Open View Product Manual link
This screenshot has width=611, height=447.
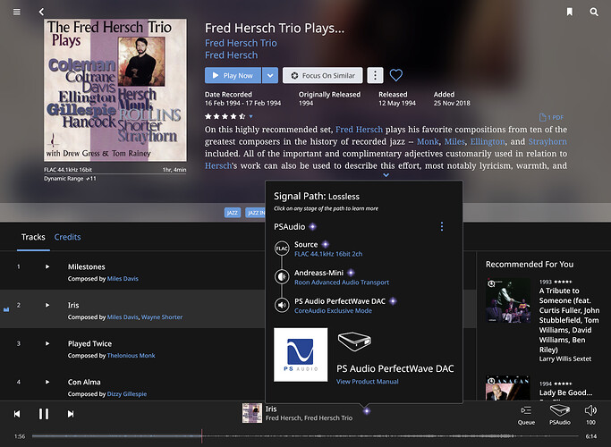368,382
